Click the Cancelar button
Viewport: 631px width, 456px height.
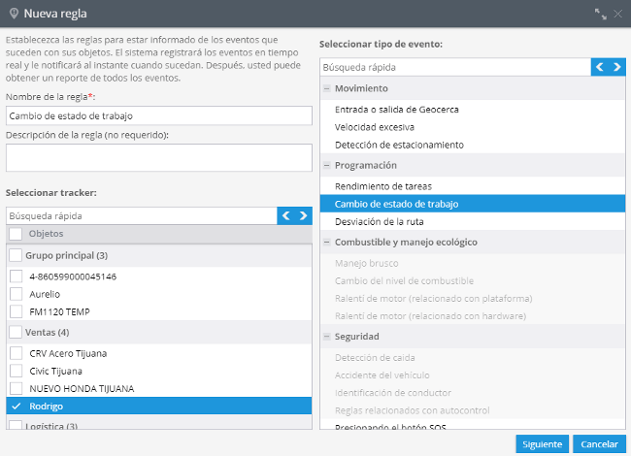click(x=599, y=444)
